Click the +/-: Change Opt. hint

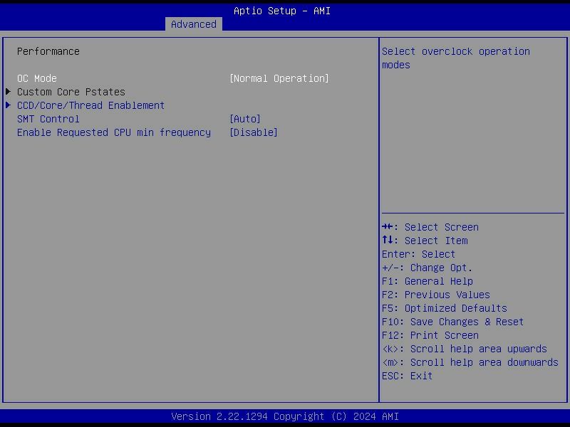(x=427, y=268)
